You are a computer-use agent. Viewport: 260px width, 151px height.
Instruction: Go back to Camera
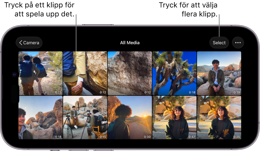pyautogui.click(x=29, y=43)
